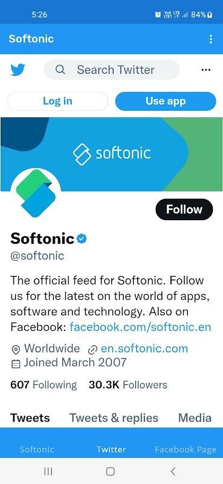Click the Search Twitter field
The image size is (223, 484).
pyautogui.click(x=112, y=70)
